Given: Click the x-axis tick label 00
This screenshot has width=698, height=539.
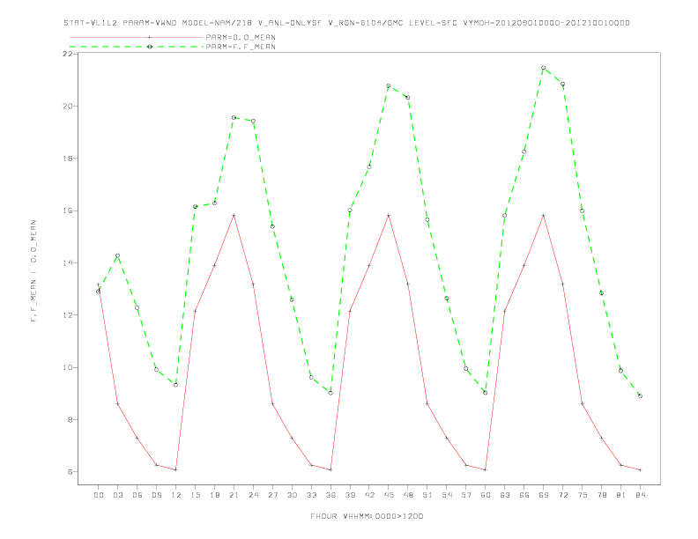Looking at the screenshot, I should (x=99, y=495).
